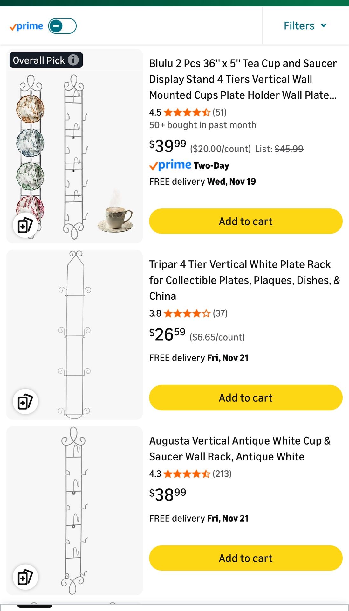View the 51 reviews of the Blulu stand
The width and height of the screenshot is (349, 611).
[220, 112]
